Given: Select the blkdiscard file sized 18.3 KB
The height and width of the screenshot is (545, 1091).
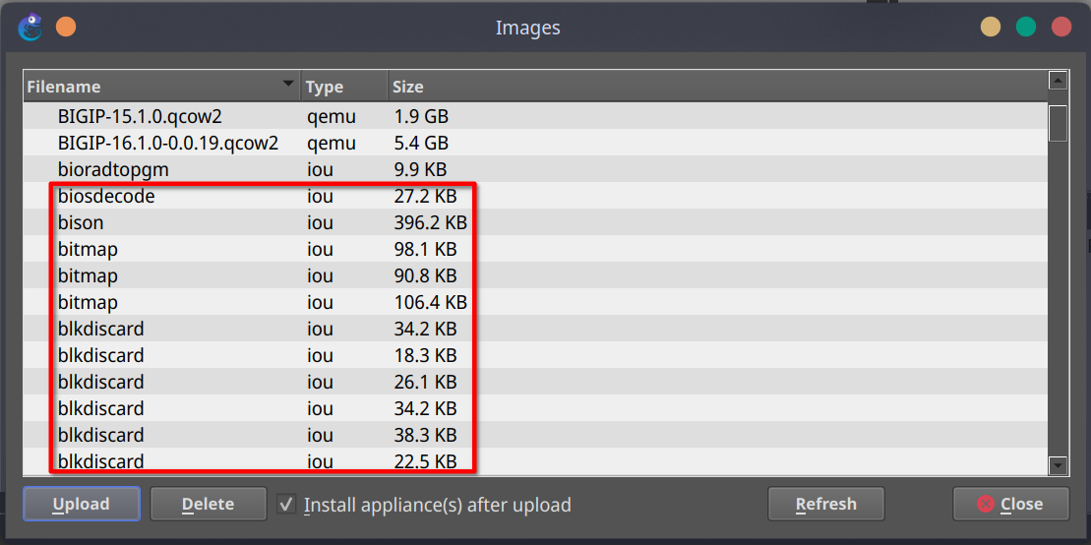Looking at the screenshot, I should [535, 355].
